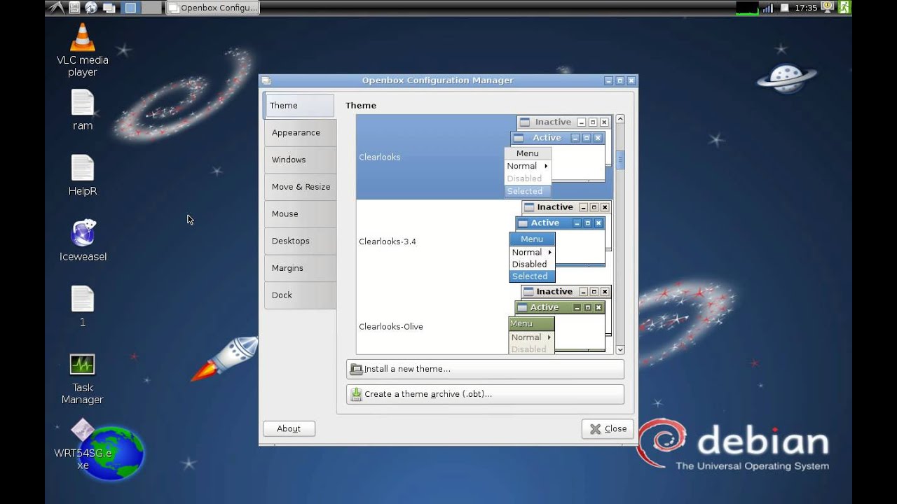The height and width of the screenshot is (504, 897).
Task: Switch to the Theme tab
Action: point(299,106)
